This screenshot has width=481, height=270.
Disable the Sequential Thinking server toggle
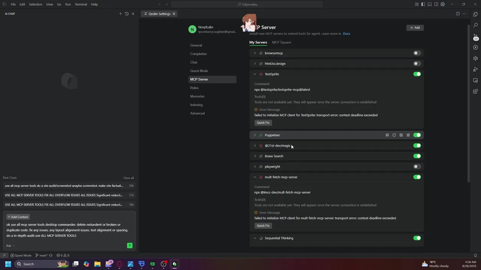point(417,238)
